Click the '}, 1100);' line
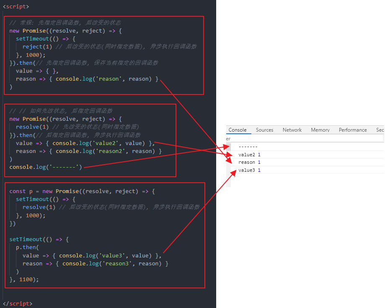Viewport: 385px width, 308px height. 24,280
